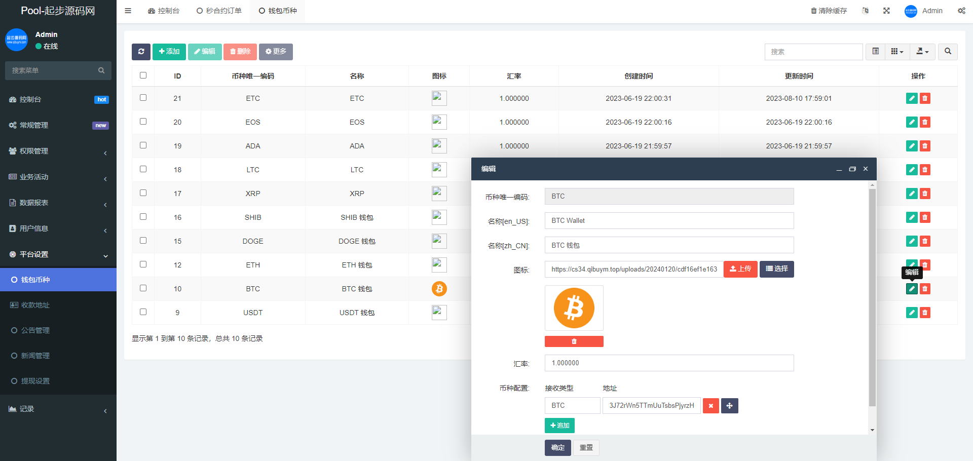Toggle the select-all checkbox in header
The width and height of the screenshot is (973, 461).
143,75
